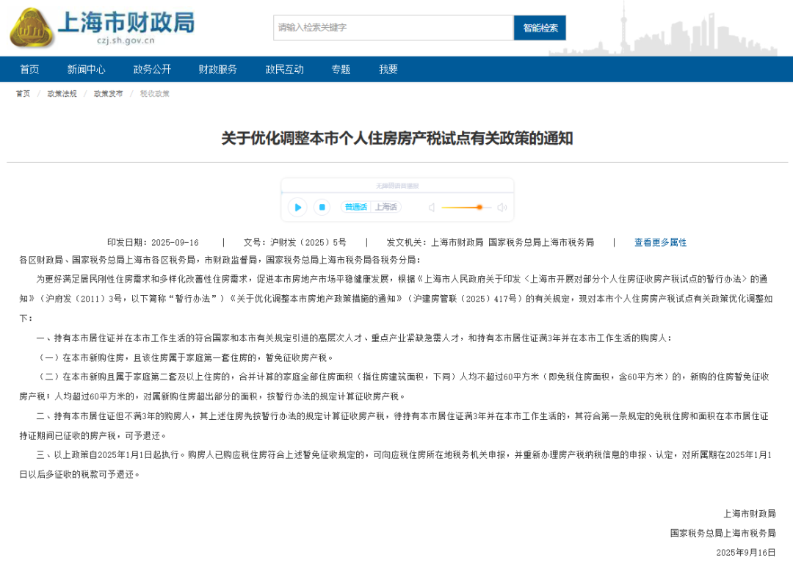793x563 pixels.
Task: Open the 查看更多属性 link
Action: pos(661,242)
